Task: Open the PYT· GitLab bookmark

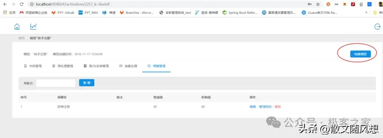Action: tap(63, 13)
